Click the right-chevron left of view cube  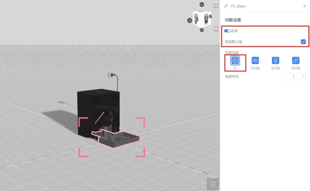190,20
